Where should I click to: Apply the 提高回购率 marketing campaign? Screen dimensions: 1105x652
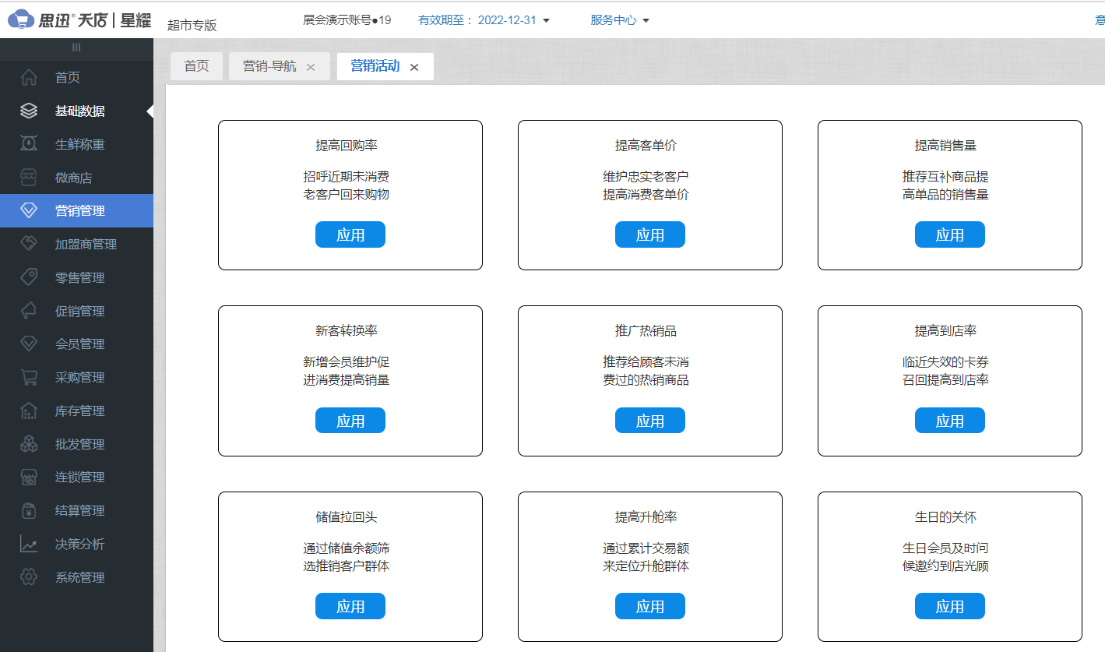(350, 234)
